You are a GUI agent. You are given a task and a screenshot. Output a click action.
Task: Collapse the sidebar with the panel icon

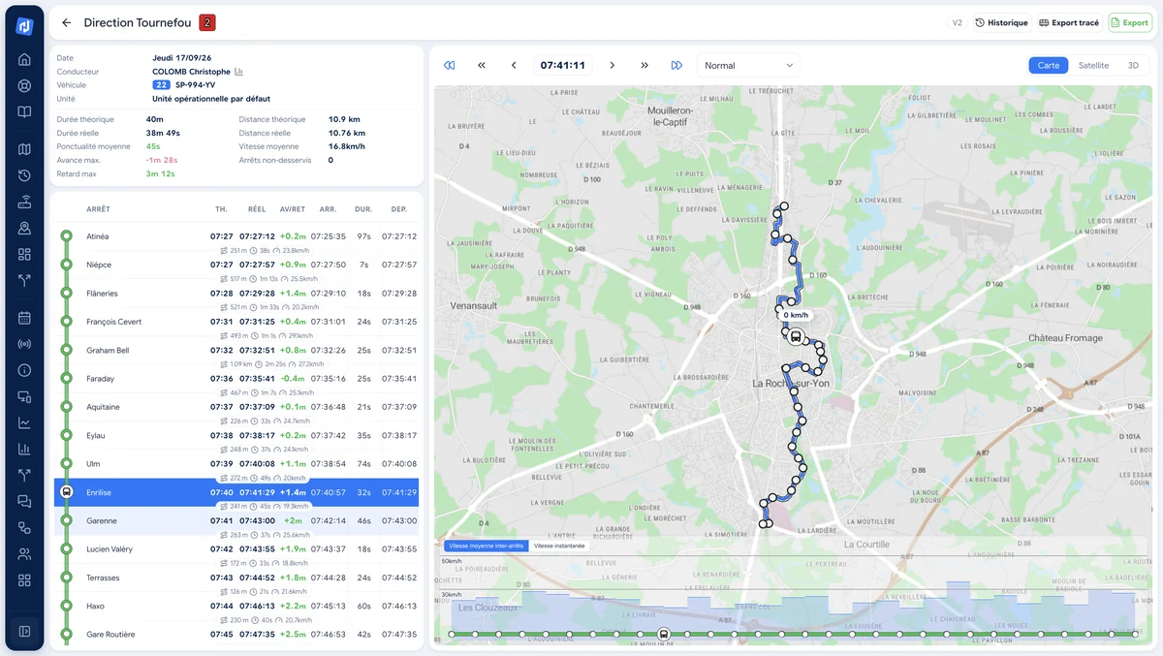[x=24, y=632]
